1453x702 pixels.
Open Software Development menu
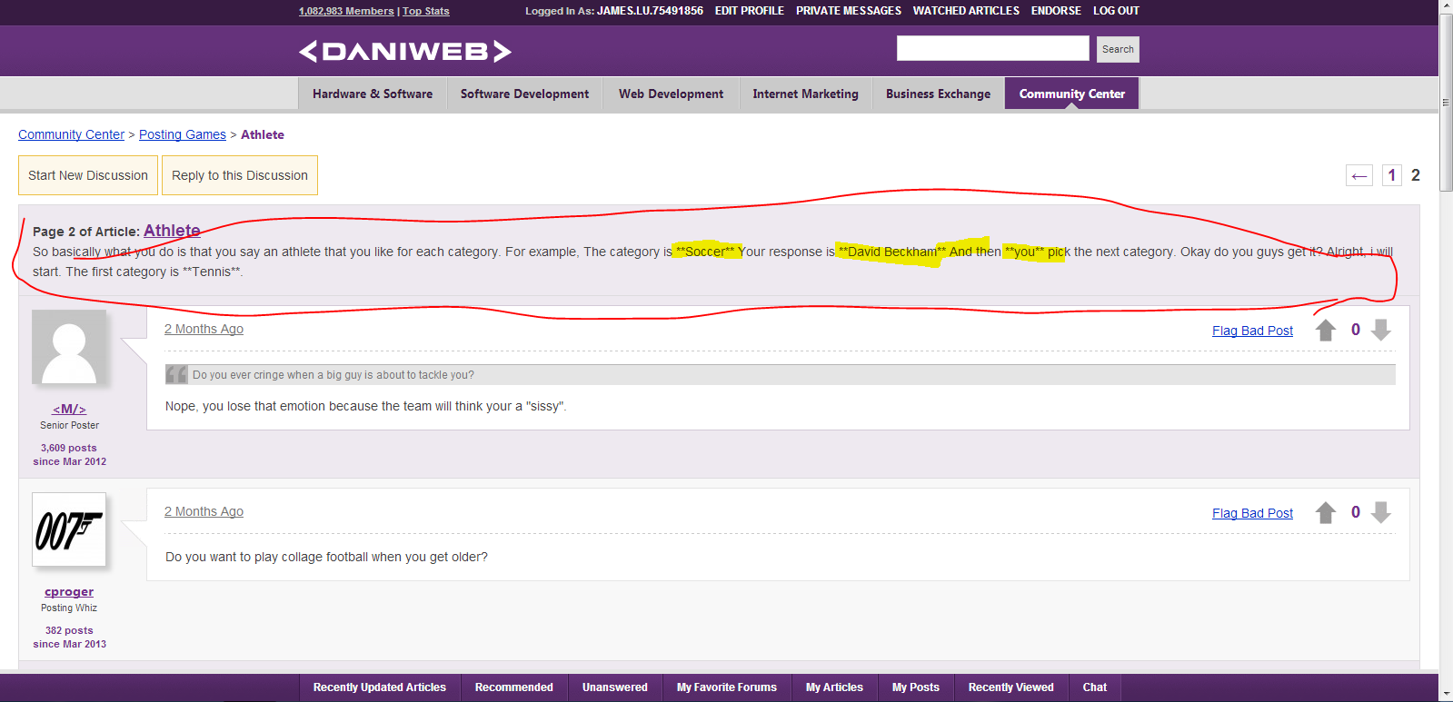[524, 94]
